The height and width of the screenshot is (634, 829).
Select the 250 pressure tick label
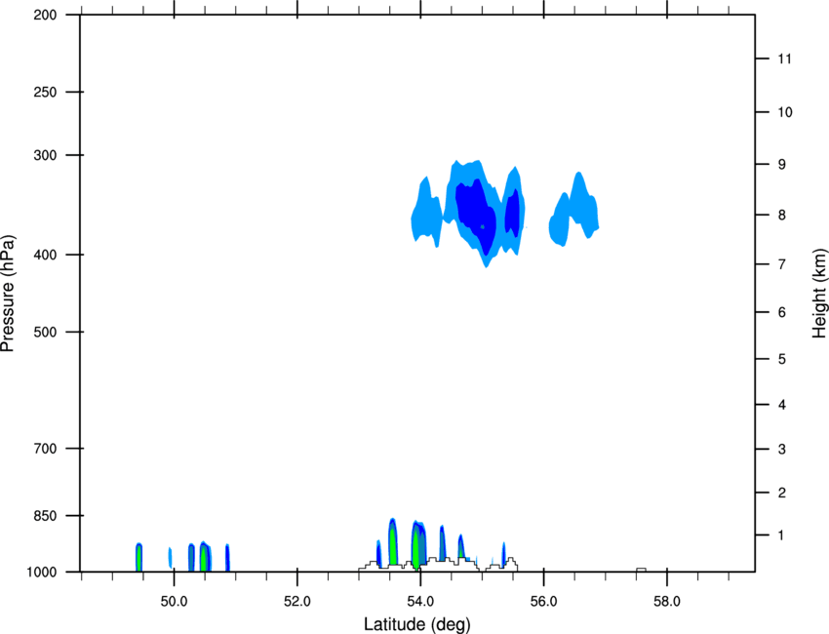(45, 92)
